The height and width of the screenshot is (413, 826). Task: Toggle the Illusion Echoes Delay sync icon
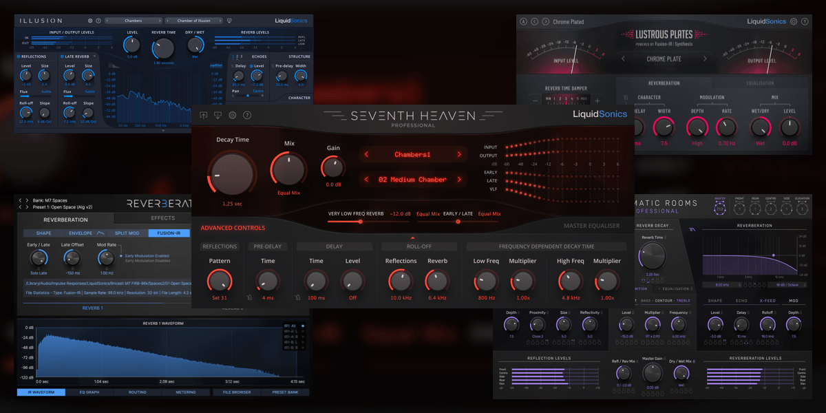tap(231, 67)
